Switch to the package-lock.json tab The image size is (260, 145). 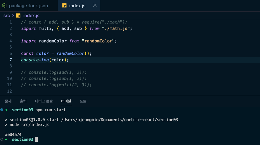point(28,6)
